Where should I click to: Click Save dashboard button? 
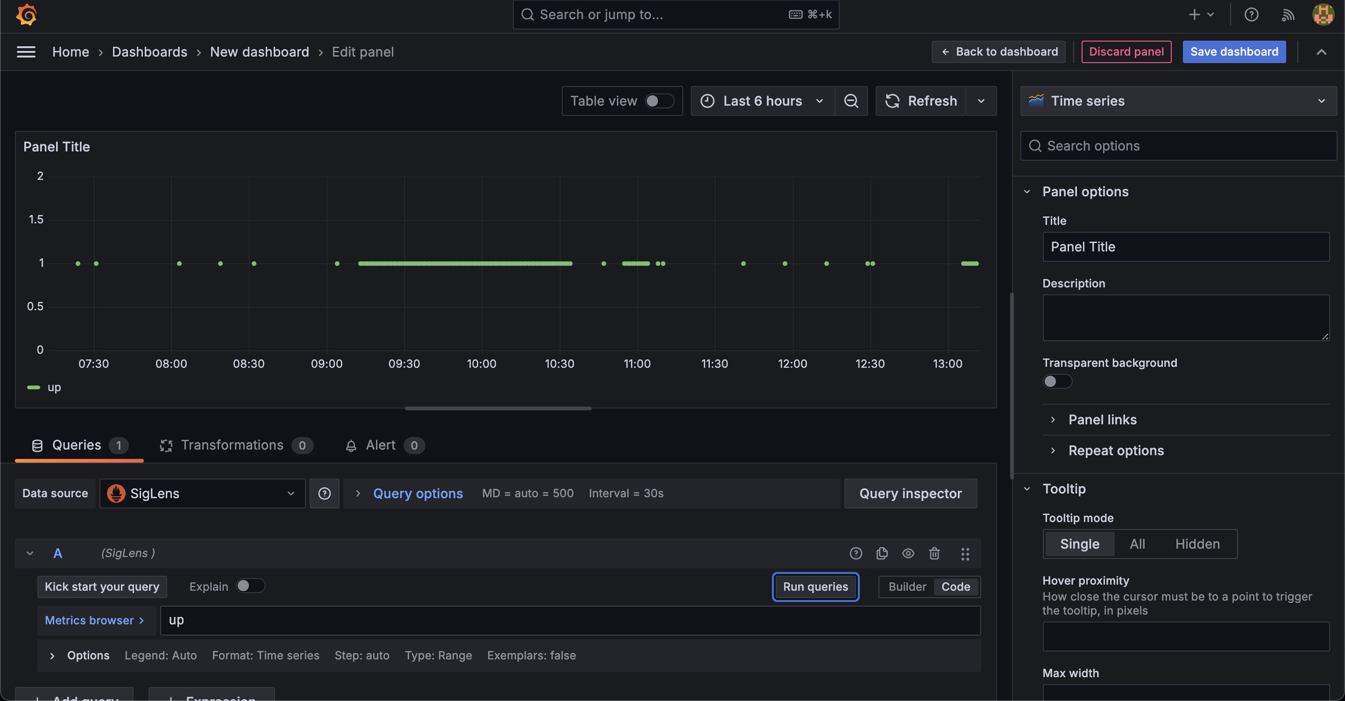[x=1234, y=52]
